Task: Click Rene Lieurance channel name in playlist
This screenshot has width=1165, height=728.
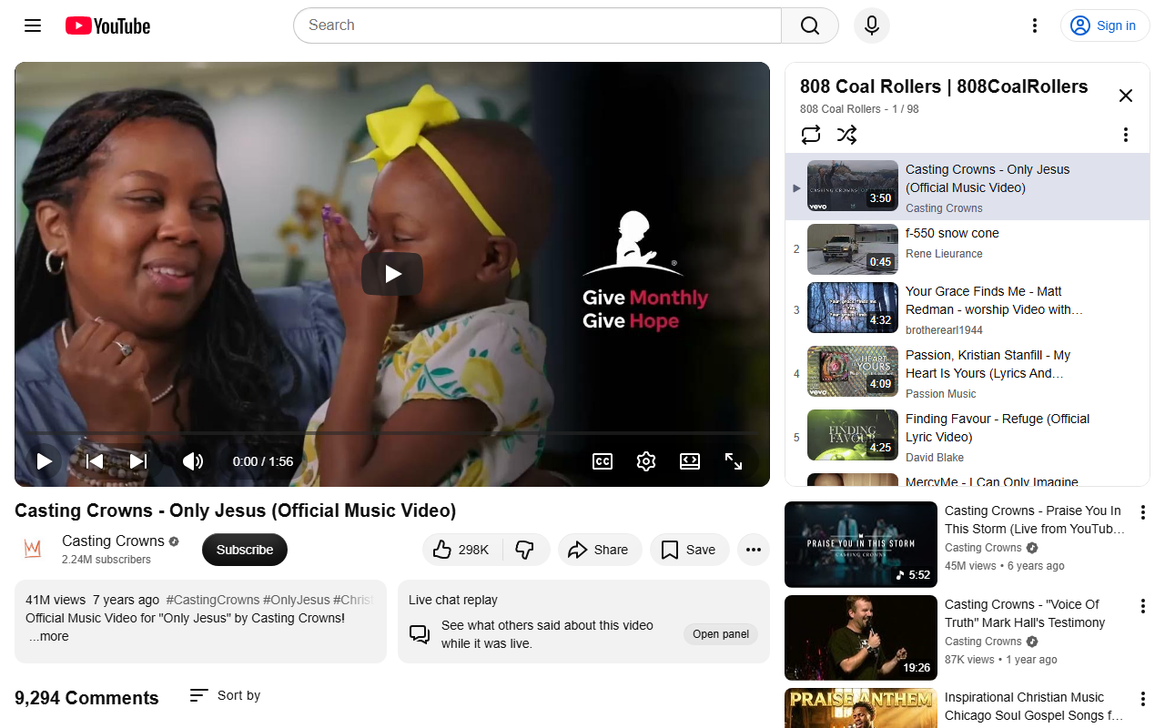Action: tap(944, 254)
